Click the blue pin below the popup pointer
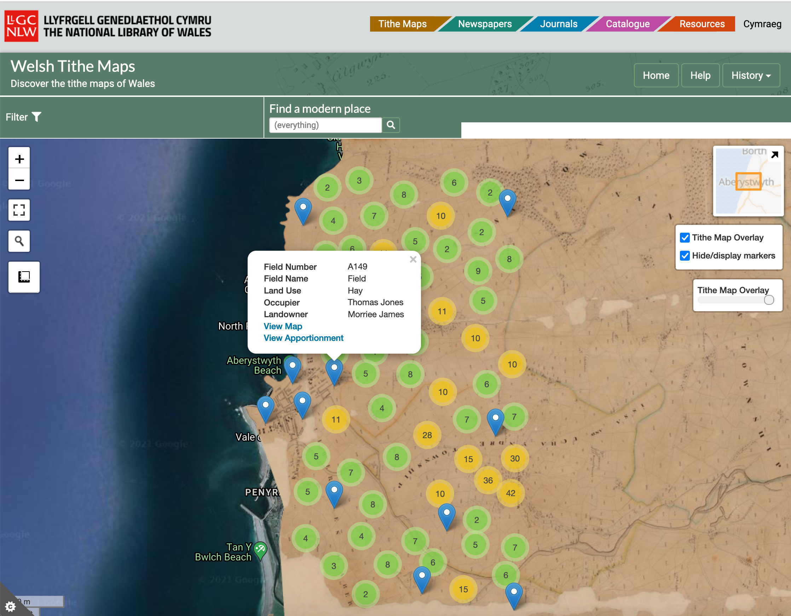This screenshot has height=616, width=791. [x=334, y=372]
